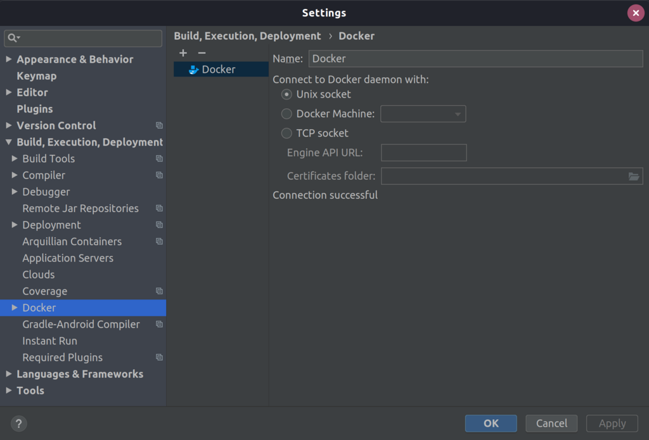
Task: Remove selected configuration using minus icon
Action: click(201, 53)
